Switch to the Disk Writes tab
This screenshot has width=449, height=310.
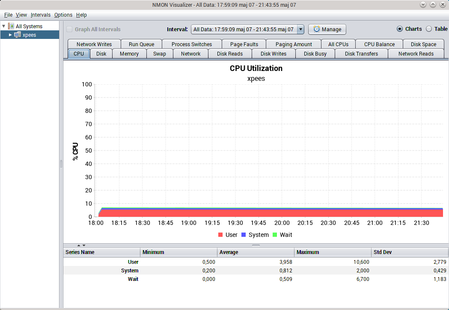coord(274,53)
